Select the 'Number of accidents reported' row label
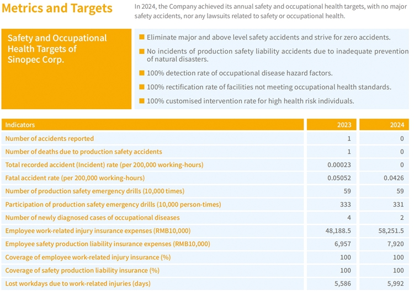Viewport: 414px width, 295px height. click(50, 138)
